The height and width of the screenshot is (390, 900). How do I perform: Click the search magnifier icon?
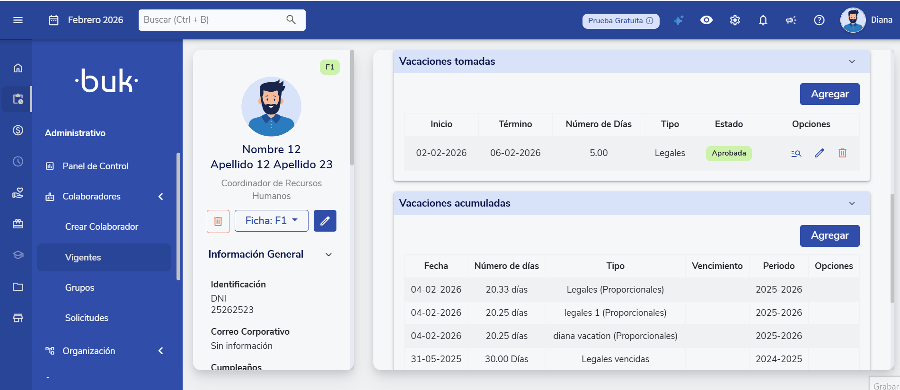coord(291,19)
